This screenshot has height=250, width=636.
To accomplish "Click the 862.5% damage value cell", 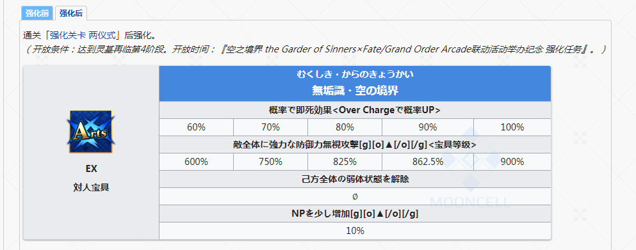I will (428, 162).
